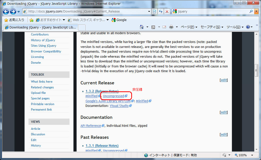This screenshot has width=261, height=160.
Task: Click the jquery search input field
Action: [x=212, y=11]
